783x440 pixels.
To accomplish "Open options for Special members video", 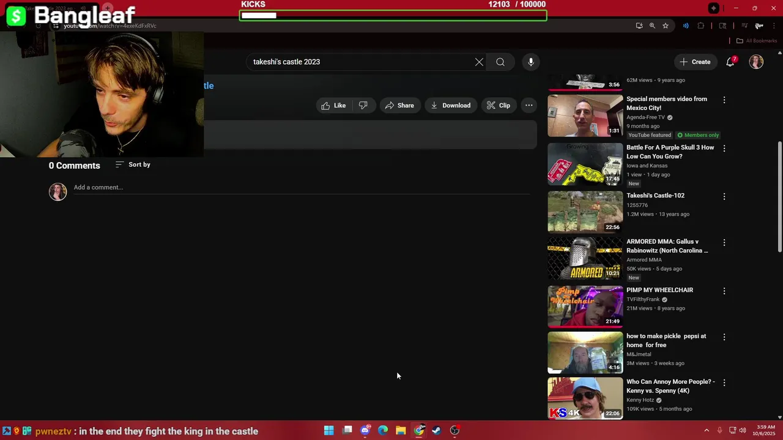I will pos(724,100).
